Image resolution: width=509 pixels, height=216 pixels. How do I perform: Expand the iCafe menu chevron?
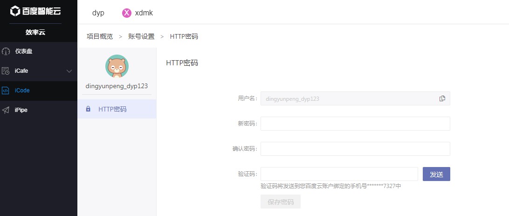[x=69, y=71]
